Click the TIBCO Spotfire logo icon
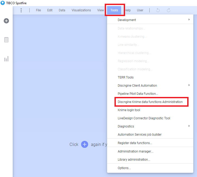The image size is (197, 177). pos(3,3)
